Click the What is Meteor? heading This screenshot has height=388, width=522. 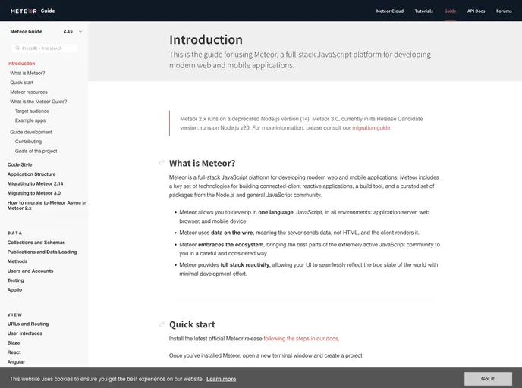[x=202, y=163]
